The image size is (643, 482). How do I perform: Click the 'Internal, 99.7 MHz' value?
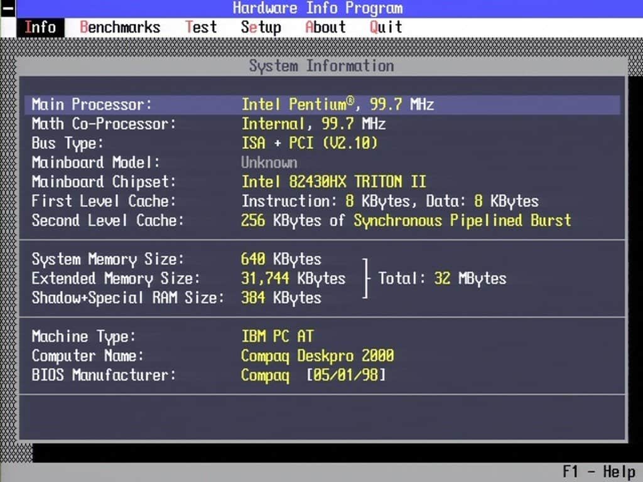point(314,124)
